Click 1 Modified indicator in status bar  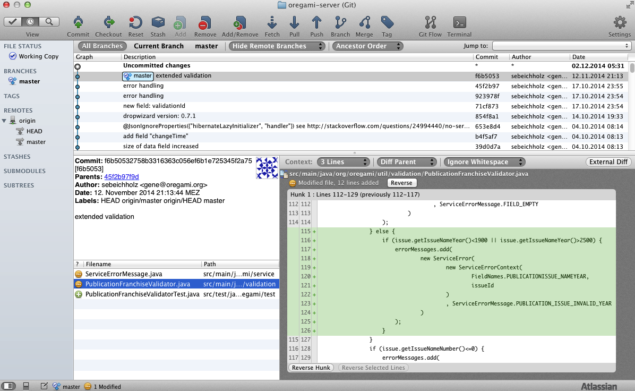click(x=103, y=387)
